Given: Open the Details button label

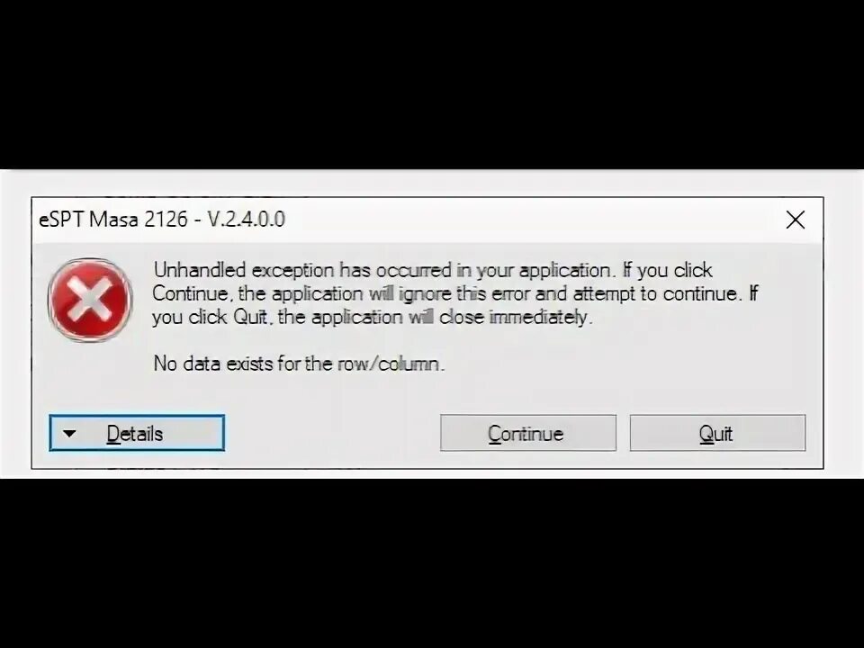Looking at the screenshot, I should pyautogui.click(x=135, y=434).
